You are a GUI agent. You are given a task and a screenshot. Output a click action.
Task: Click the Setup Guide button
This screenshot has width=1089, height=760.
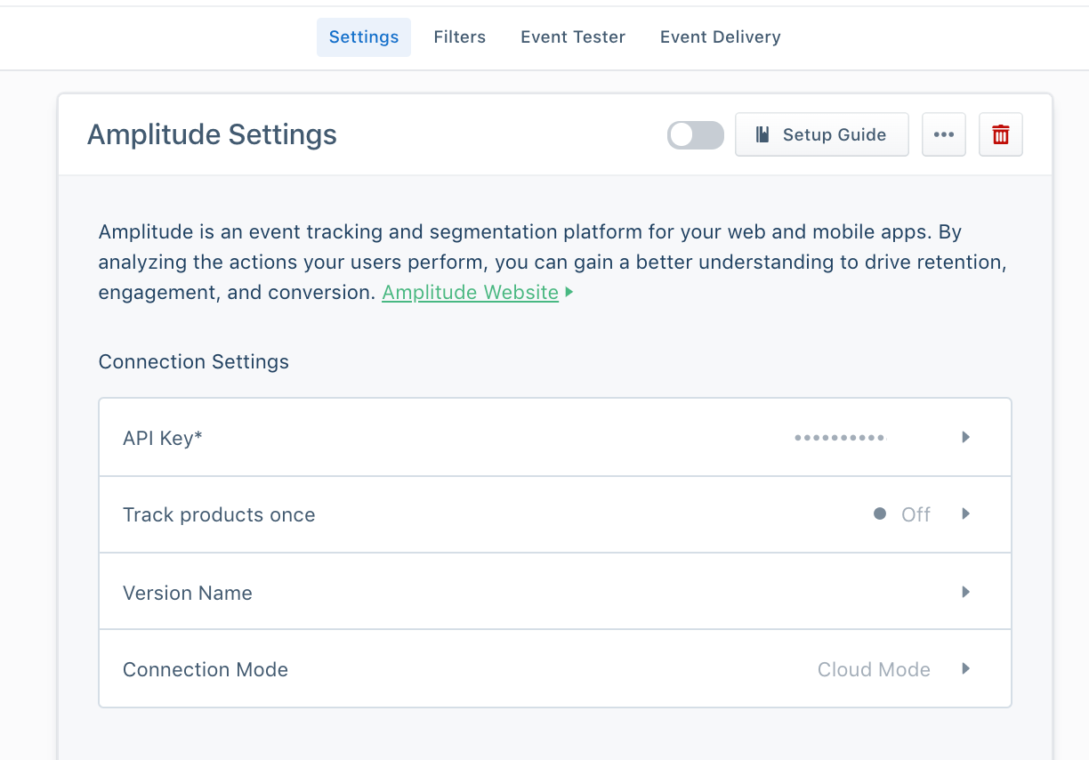pos(821,134)
